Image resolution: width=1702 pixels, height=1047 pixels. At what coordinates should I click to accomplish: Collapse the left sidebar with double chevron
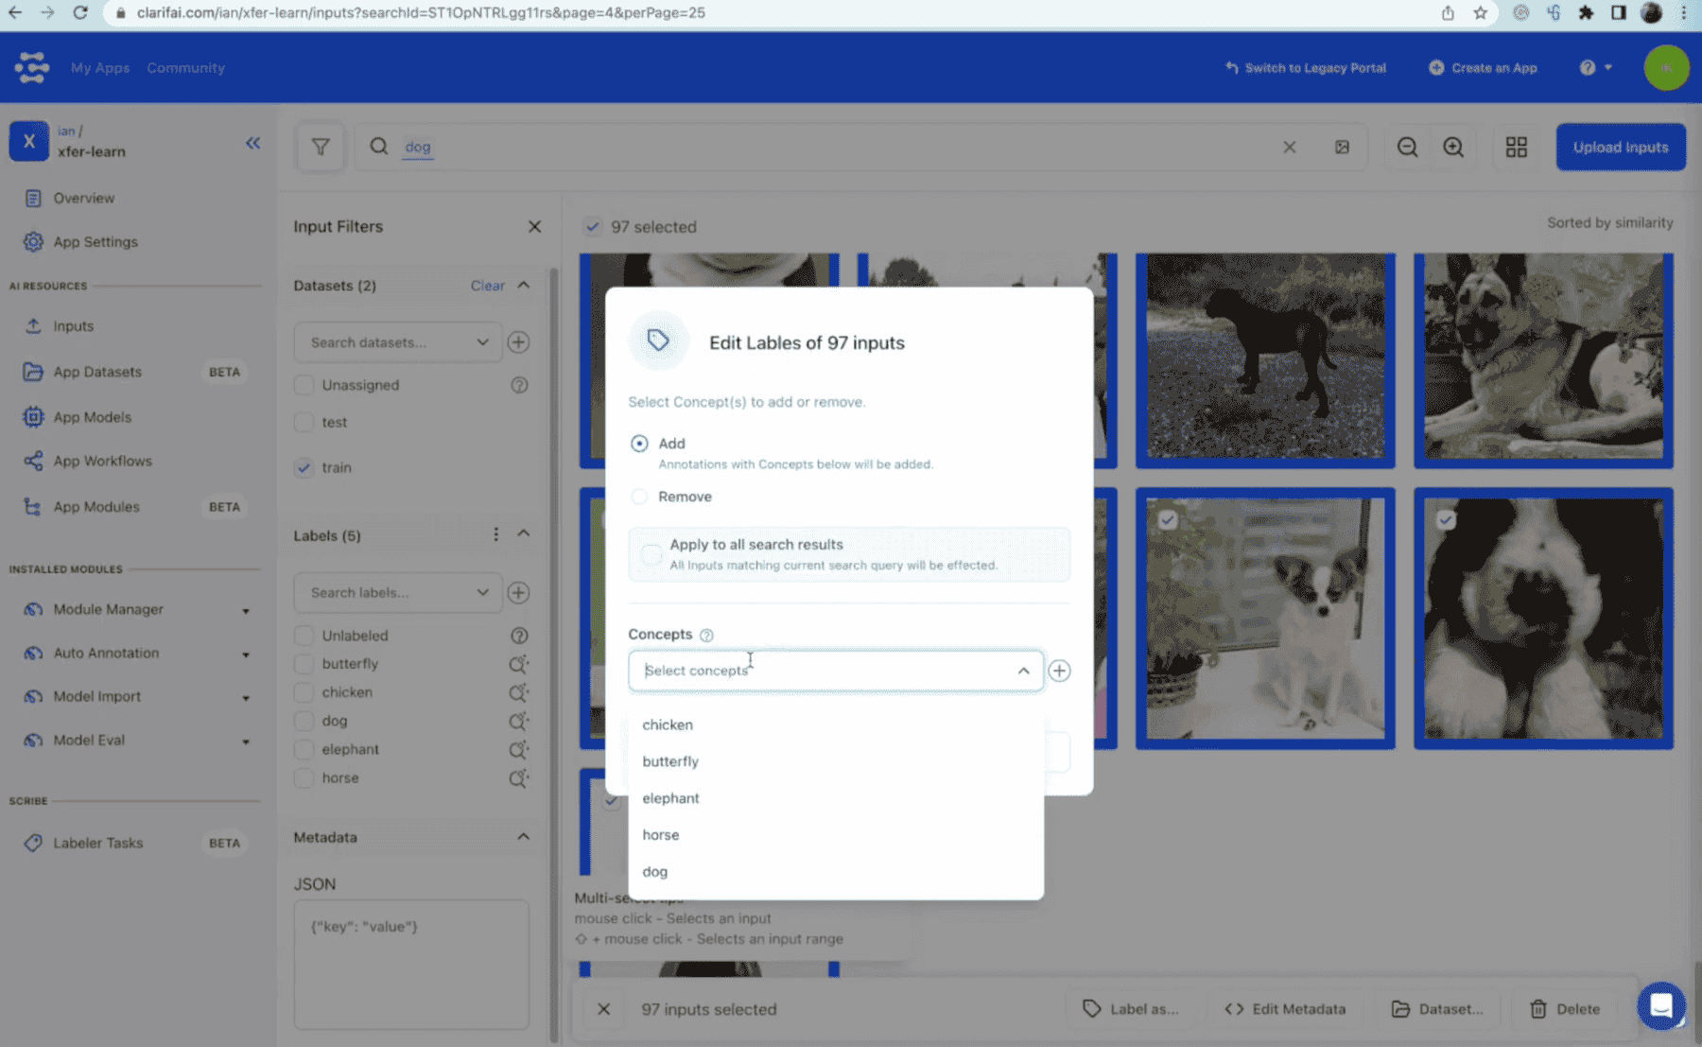click(x=252, y=143)
